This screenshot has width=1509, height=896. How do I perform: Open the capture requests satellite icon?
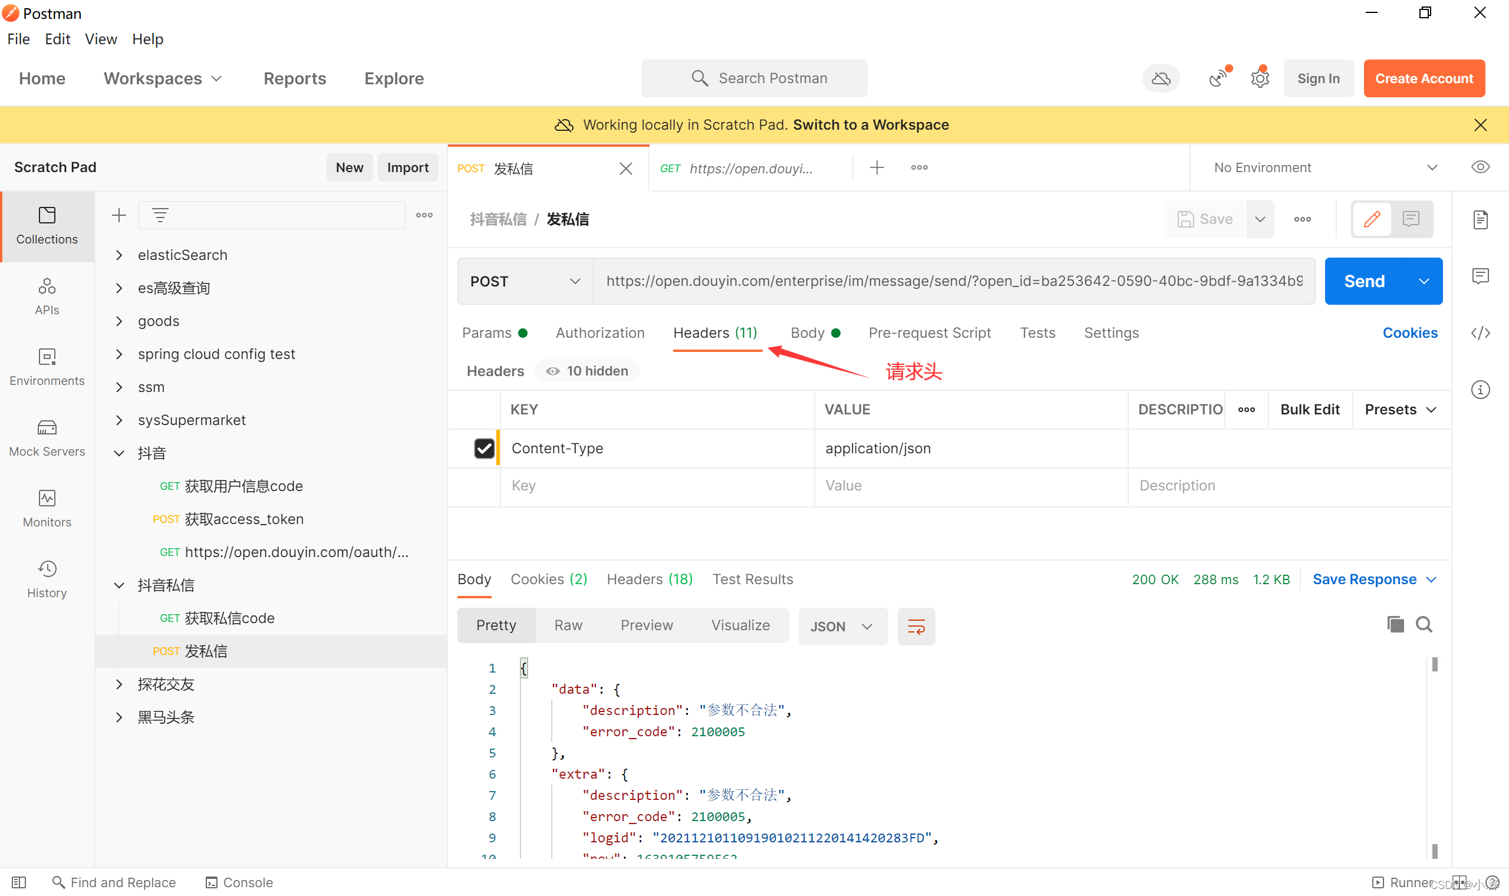pos(1219,78)
